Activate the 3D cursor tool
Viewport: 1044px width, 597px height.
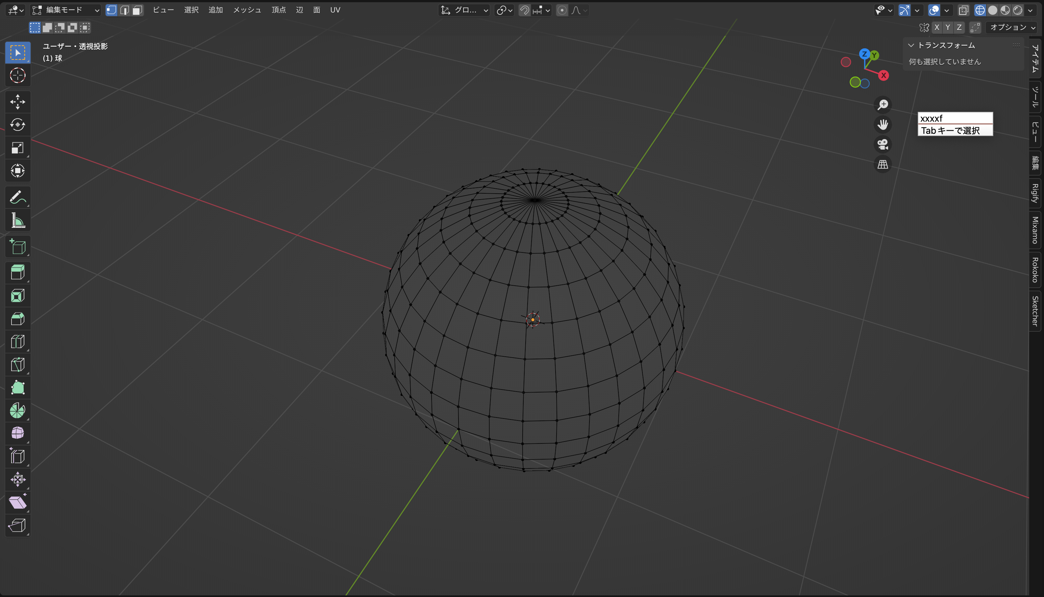point(18,75)
